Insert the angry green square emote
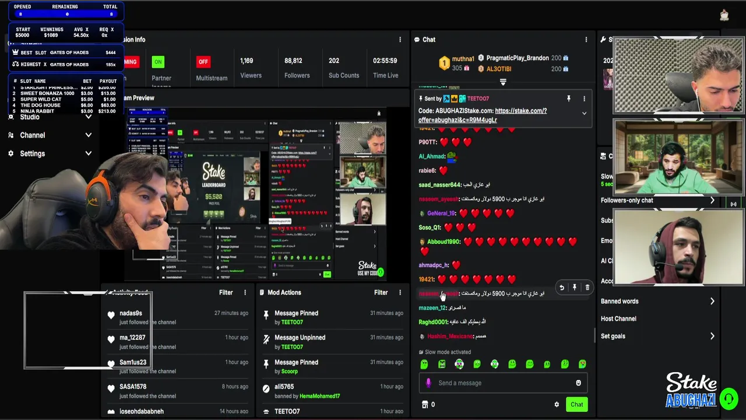 click(x=442, y=364)
